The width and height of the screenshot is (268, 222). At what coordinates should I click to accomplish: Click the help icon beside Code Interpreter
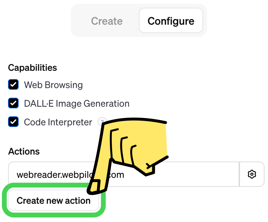pyautogui.click(x=101, y=122)
